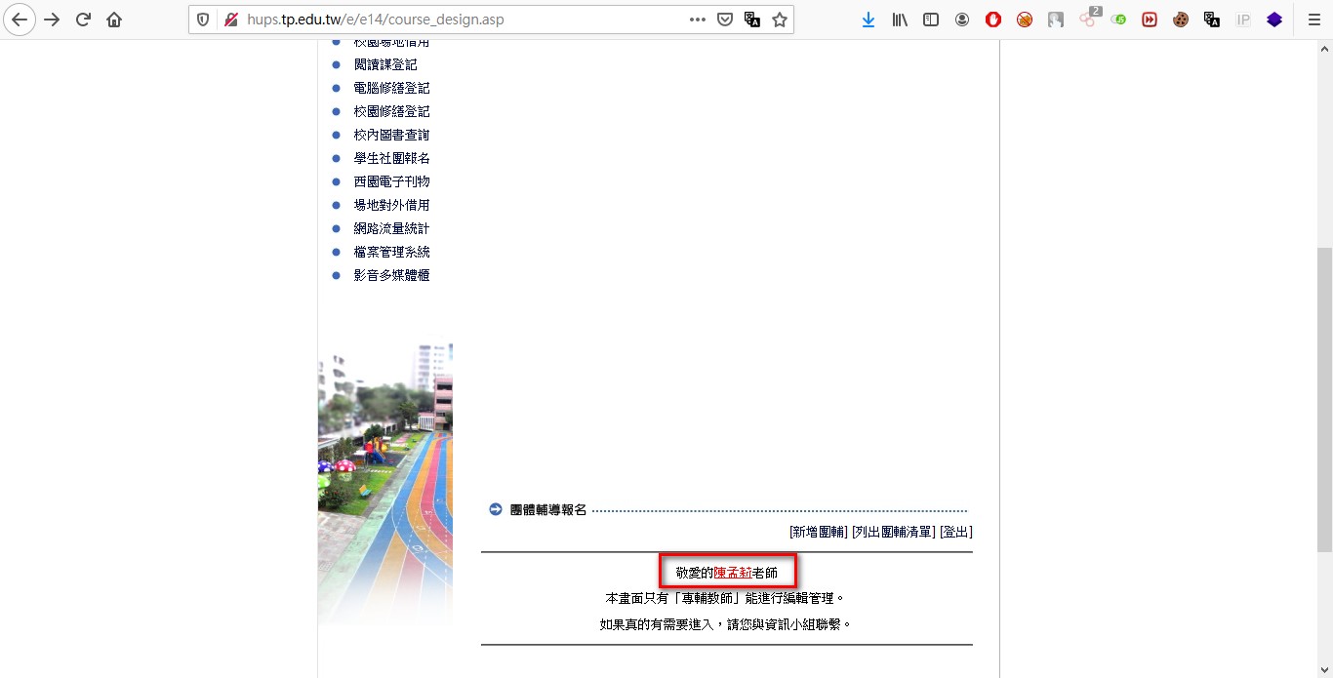The image size is (1333, 678).
Task: Open the library bookshelf icon
Action: coord(900,20)
